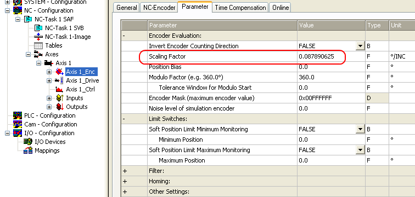Switch to the NC-Encoder tab
The width and height of the screenshot is (415, 197).
pos(159,8)
